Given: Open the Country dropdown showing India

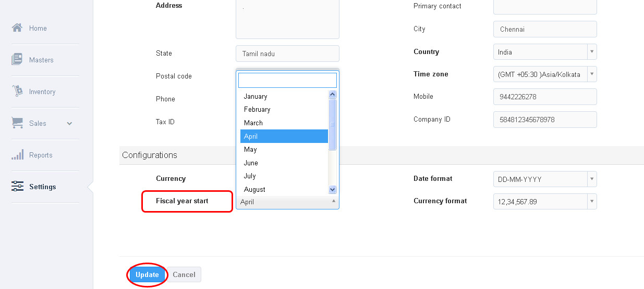Looking at the screenshot, I should (x=544, y=52).
